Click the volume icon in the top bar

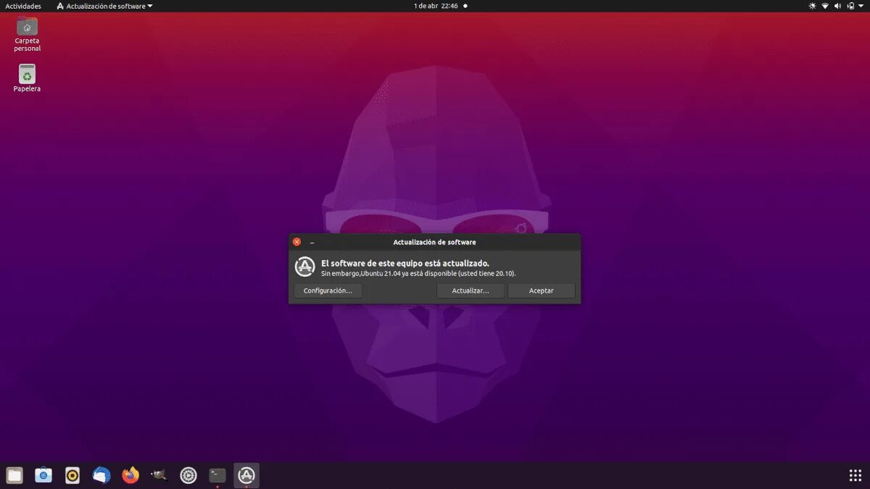click(837, 6)
